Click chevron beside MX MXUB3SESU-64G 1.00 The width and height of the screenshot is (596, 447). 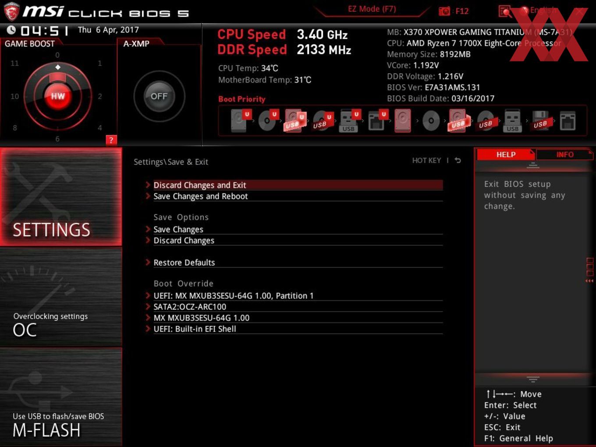pyautogui.click(x=148, y=317)
